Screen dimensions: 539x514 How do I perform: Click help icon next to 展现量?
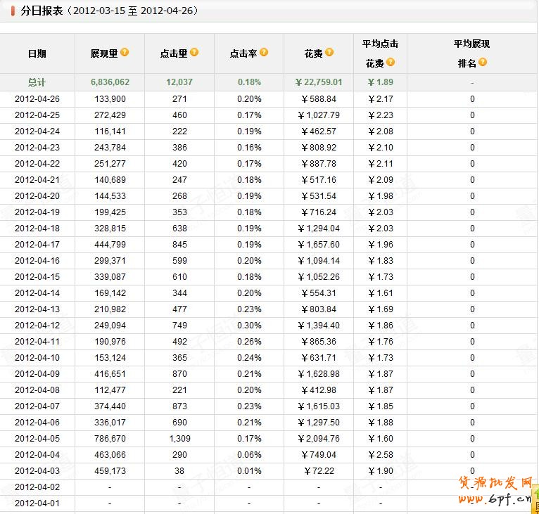[125, 53]
